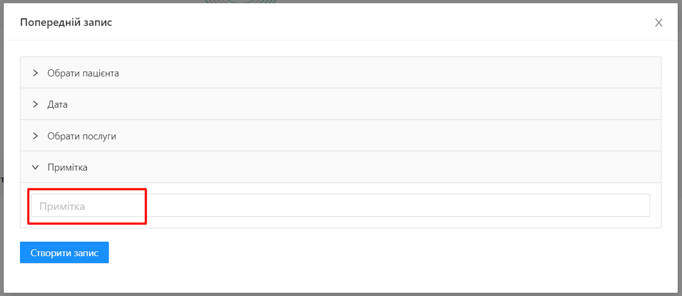Viewport: 682px width, 296px height.
Task: Click the chevron beside Обрати послуги
Action: point(36,136)
